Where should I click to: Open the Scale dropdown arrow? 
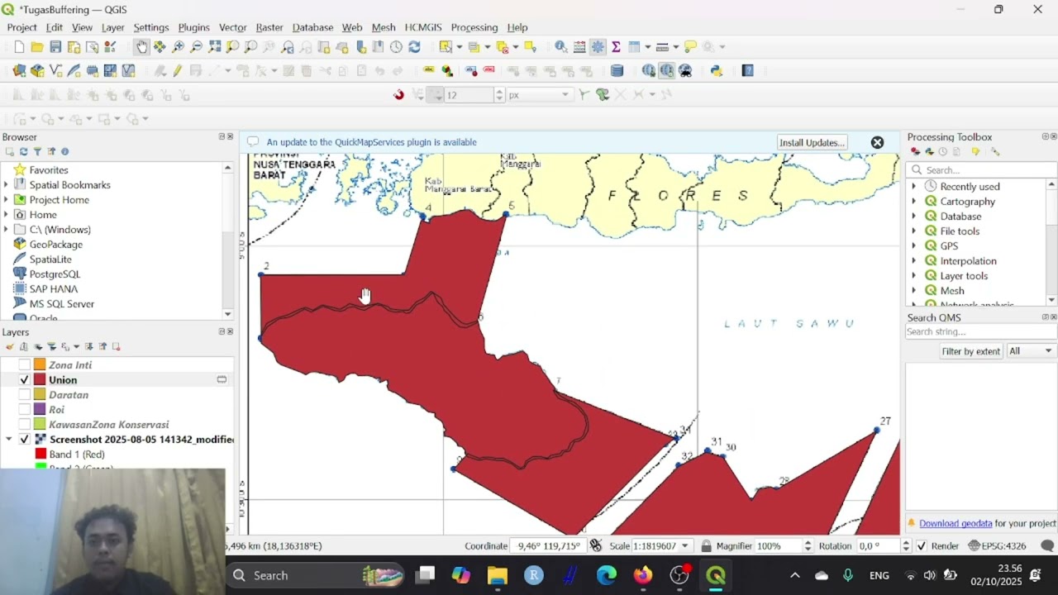click(x=684, y=545)
